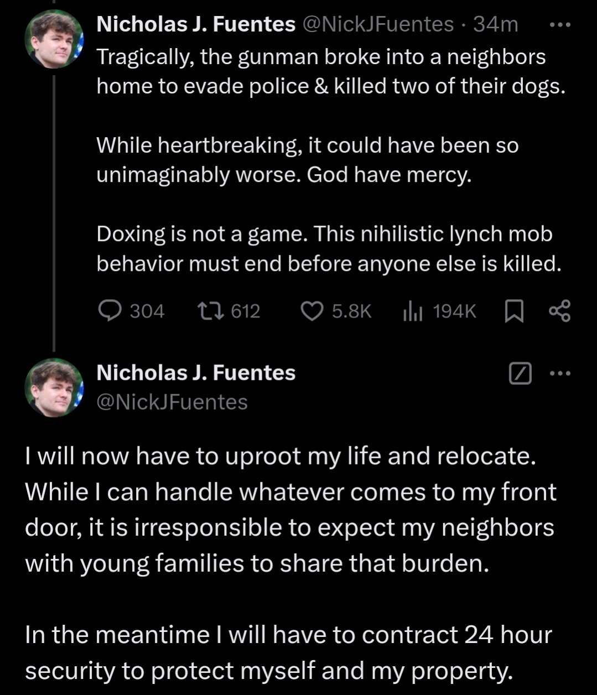This screenshot has height=695, width=597.
Task: Click the "24 hour security" paragraph
Action: (288, 652)
